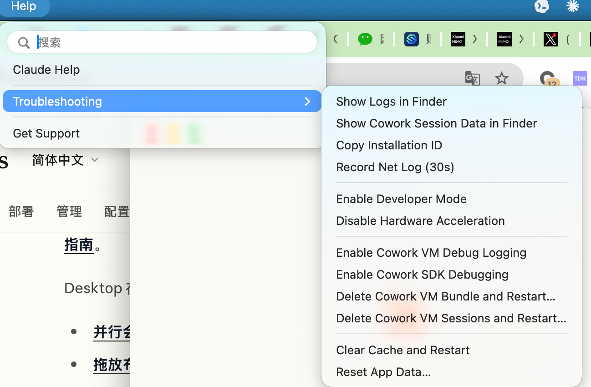Open the TDK browser extension

(x=580, y=78)
